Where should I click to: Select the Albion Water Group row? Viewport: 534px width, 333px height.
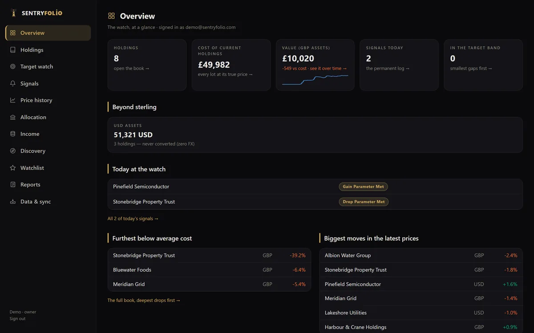point(421,255)
